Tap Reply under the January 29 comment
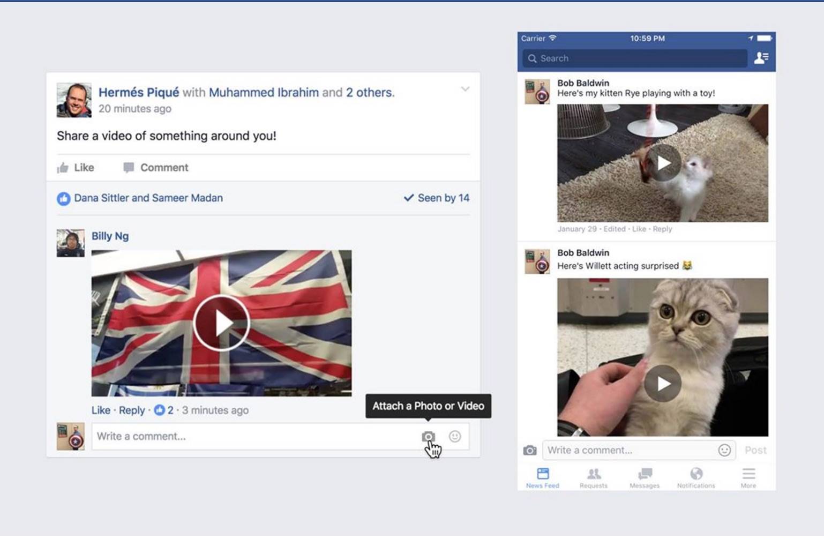Viewport: 824px width, 539px height. point(662,229)
